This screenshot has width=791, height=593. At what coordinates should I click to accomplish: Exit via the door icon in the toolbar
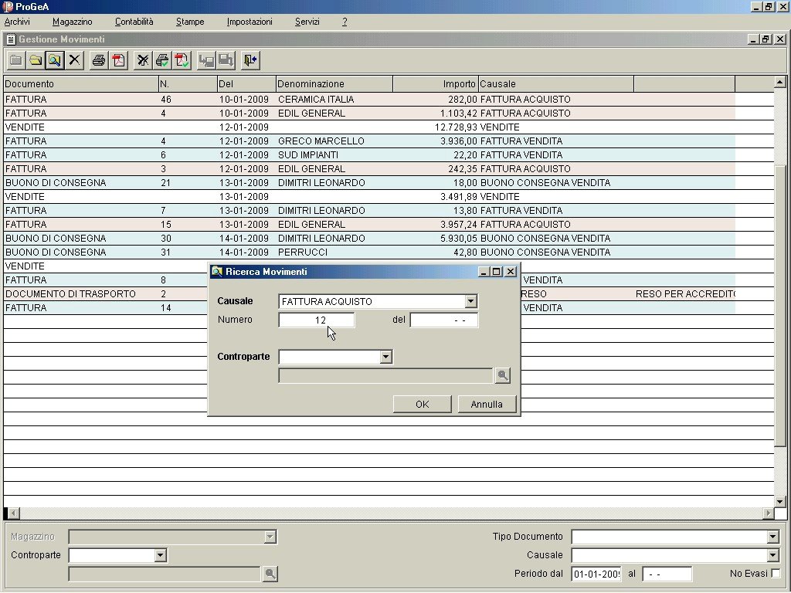[250, 60]
